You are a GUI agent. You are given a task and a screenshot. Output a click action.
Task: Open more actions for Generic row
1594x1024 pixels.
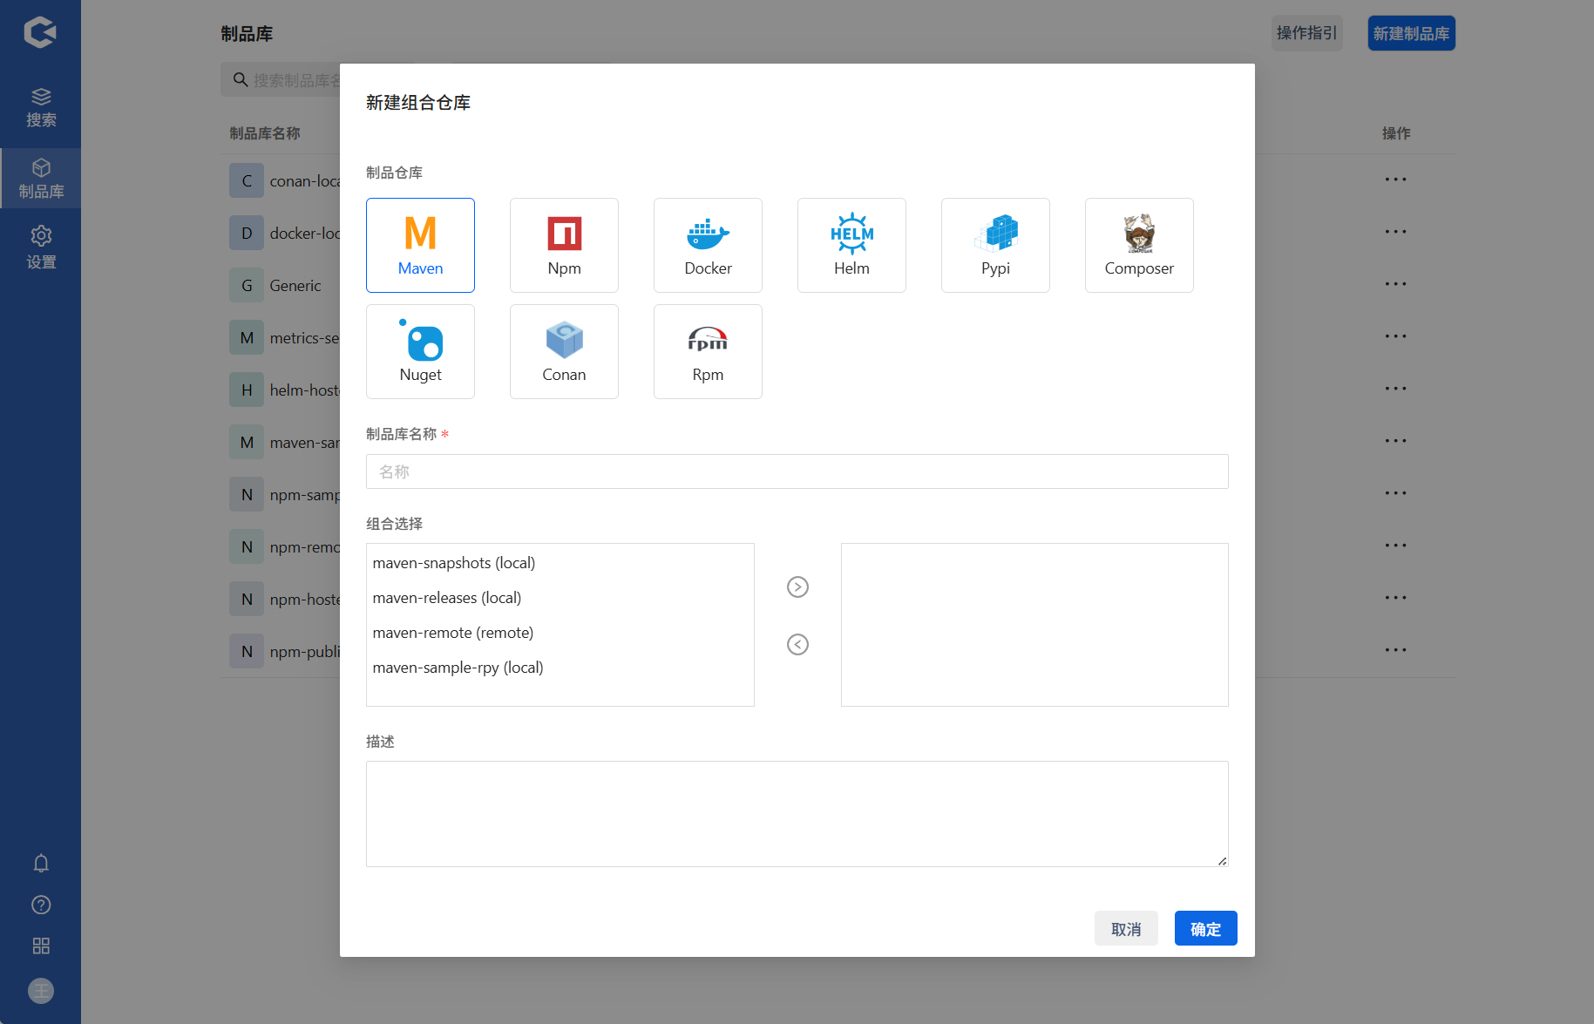1395,284
